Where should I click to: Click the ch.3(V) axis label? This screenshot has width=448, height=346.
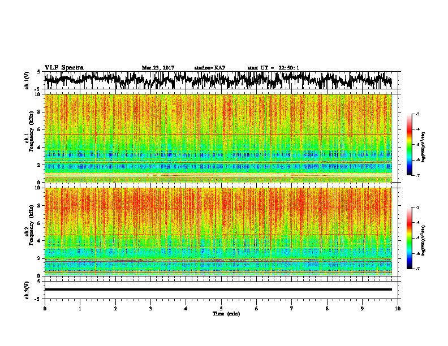point(27,290)
